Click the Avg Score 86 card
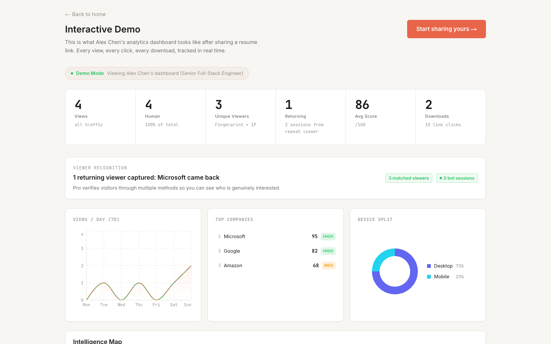551x344 pixels. click(380, 115)
